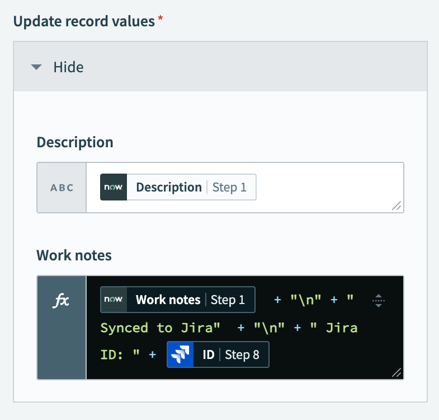Click the Work notes field resize handle

click(396, 372)
